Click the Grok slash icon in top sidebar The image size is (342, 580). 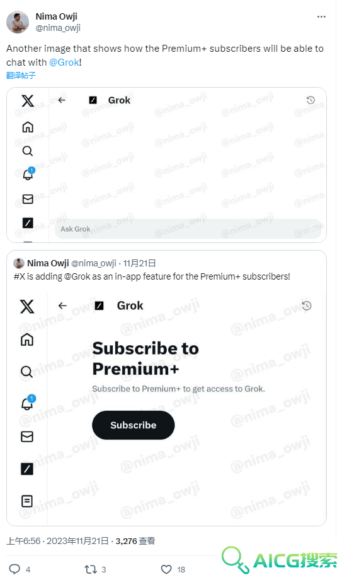pos(28,223)
